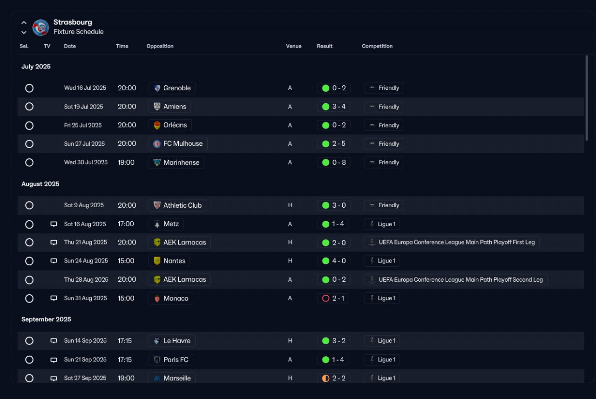596x399 pixels.
Task: Click the green win indicator beside 0 - 8
Action: (325, 162)
